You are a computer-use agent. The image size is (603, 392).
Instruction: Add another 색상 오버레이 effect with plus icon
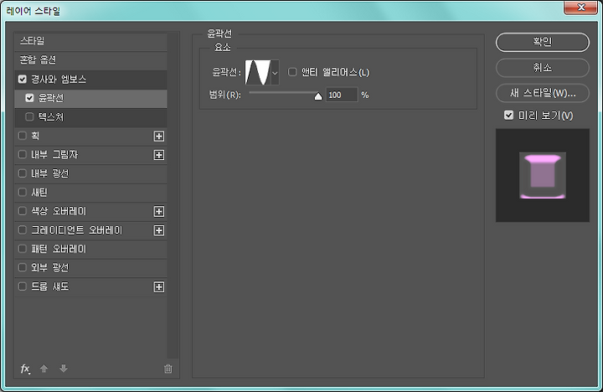(159, 212)
